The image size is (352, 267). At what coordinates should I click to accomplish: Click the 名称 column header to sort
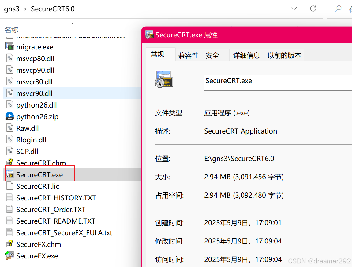[11, 30]
